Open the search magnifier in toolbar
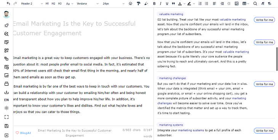278x140 pixels. pyautogui.click(x=255, y=3)
